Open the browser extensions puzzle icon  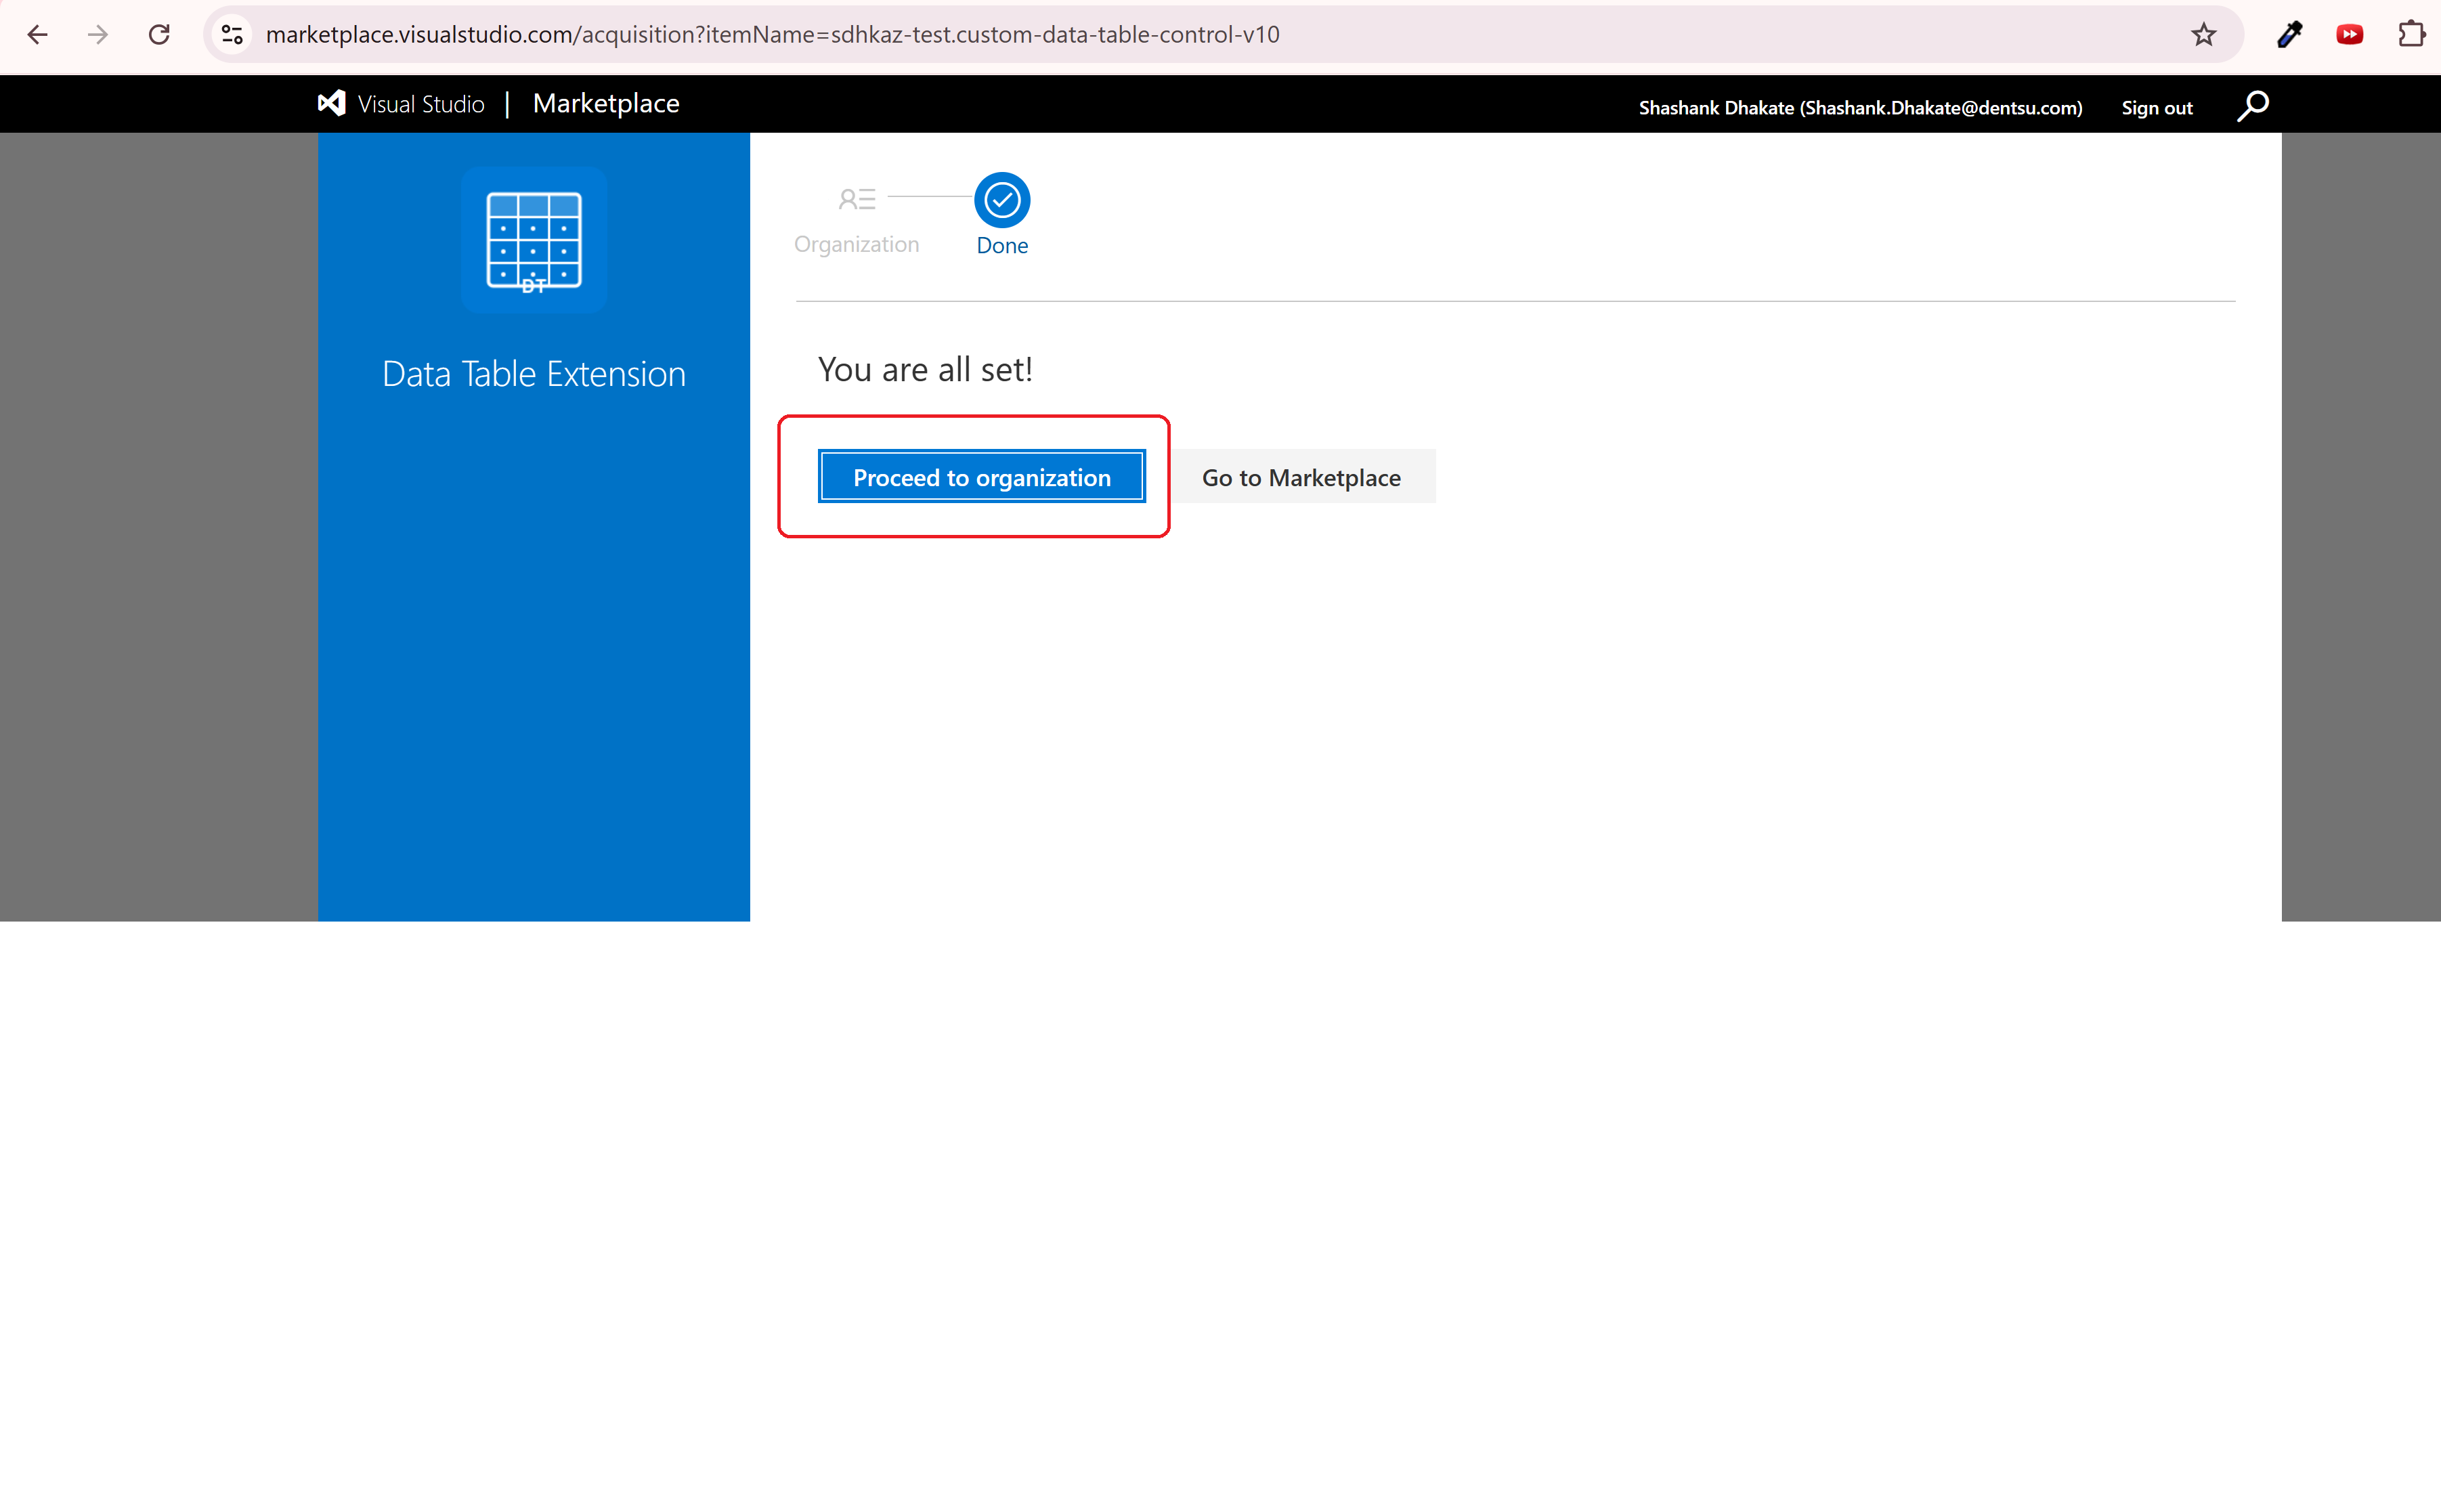click(2411, 35)
